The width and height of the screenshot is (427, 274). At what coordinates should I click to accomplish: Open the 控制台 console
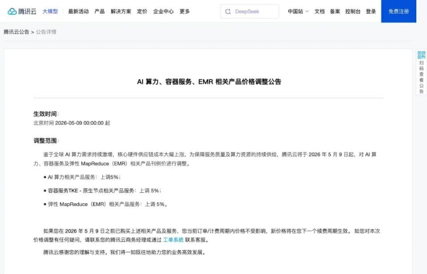pos(352,12)
